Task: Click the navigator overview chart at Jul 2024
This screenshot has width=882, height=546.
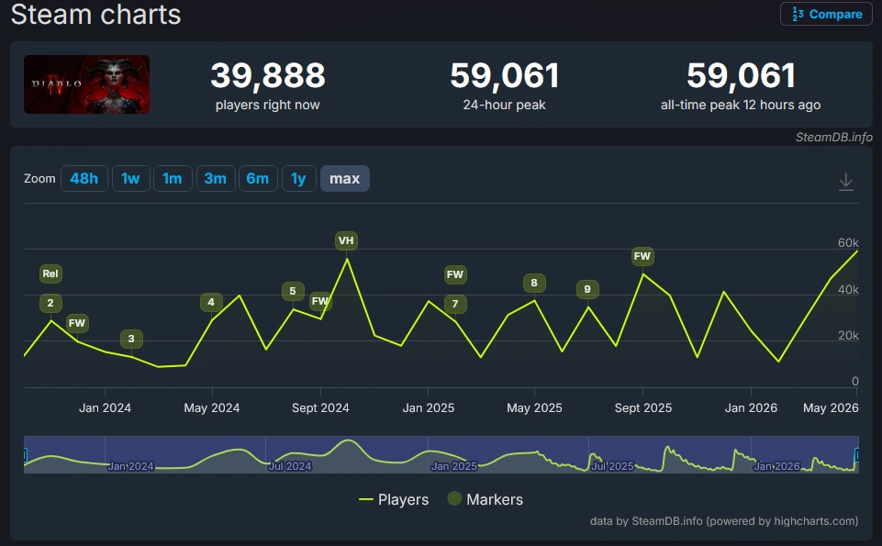Action: click(290, 466)
